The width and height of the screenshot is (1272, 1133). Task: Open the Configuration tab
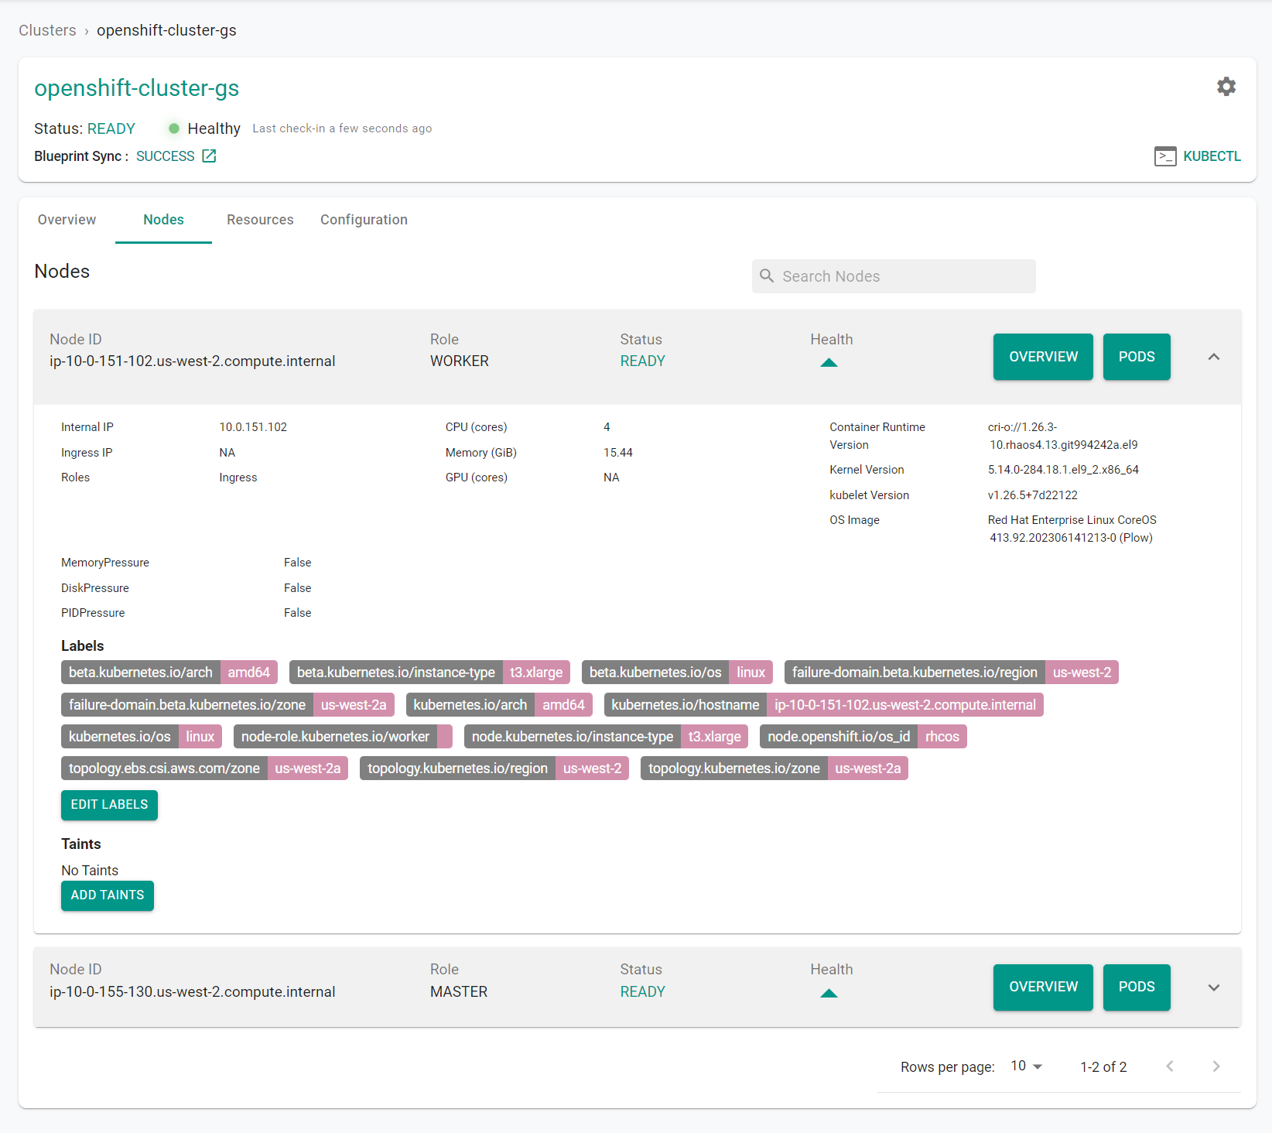tap(364, 220)
